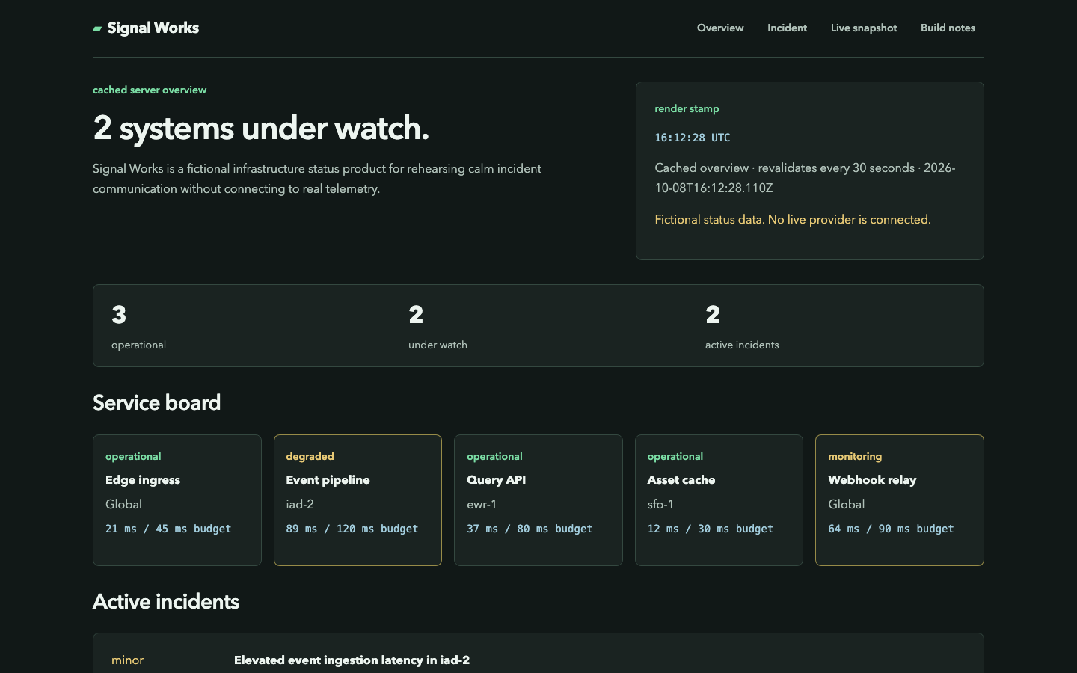Click the Query API service name
Image resolution: width=1077 pixels, height=673 pixels.
(x=497, y=480)
